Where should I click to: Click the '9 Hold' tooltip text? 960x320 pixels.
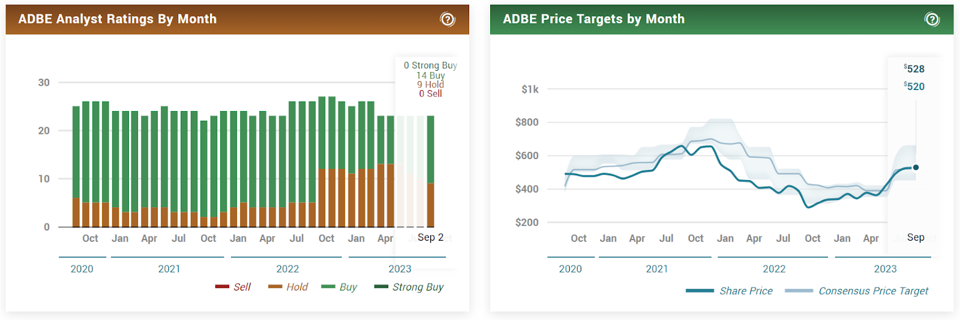pos(431,85)
